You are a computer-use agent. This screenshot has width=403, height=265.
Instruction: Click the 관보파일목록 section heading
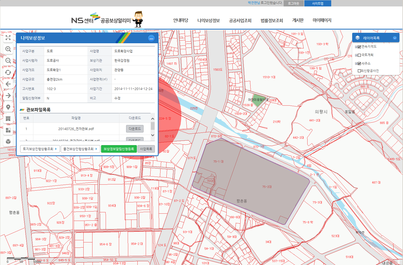(38, 110)
